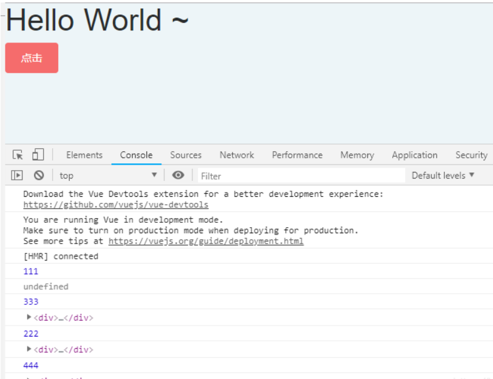Image resolution: width=493 pixels, height=379 pixels.
Task: Open the Network tab
Action: pos(237,155)
